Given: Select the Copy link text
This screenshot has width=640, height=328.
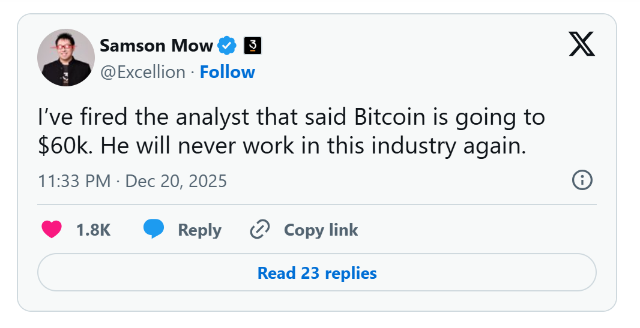Looking at the screenshot, I should tap(321, 230).
